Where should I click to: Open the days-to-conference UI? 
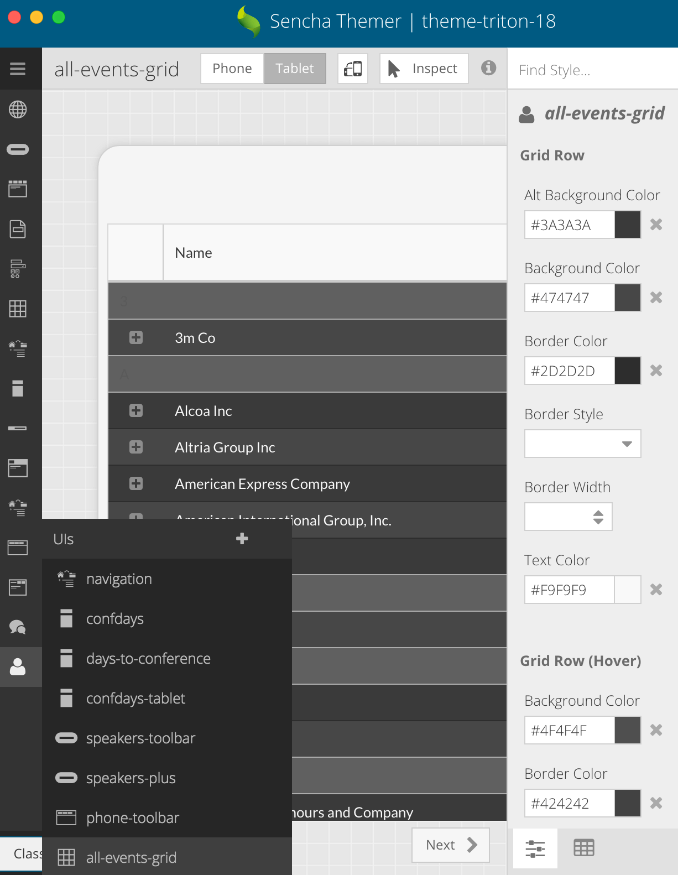point(167,658)
